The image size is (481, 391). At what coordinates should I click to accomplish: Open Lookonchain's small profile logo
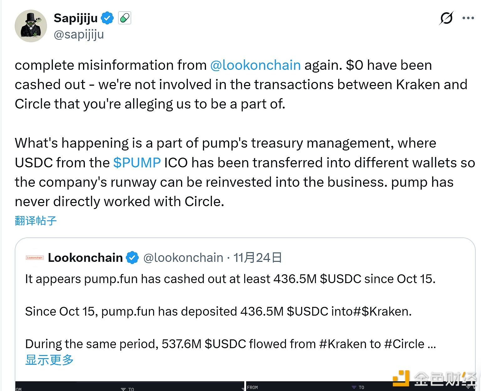pyautogui.click(x=34, y=258)
